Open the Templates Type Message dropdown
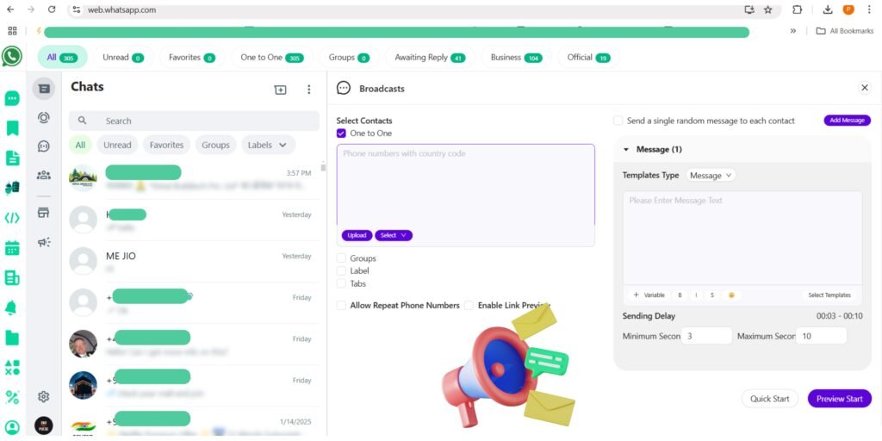Screen dimensions: 882x441 click(x=711, y=176)
